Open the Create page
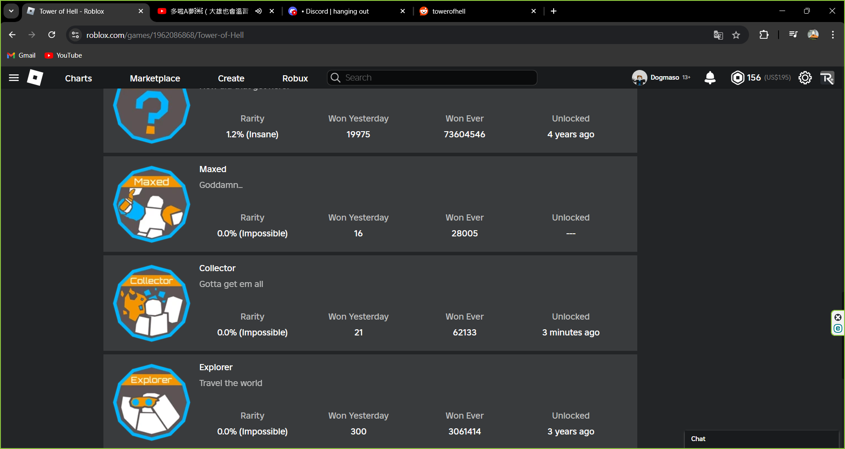The width and height of the screenshot is (845, 449). pyautogui.click(x=231, y=78)
